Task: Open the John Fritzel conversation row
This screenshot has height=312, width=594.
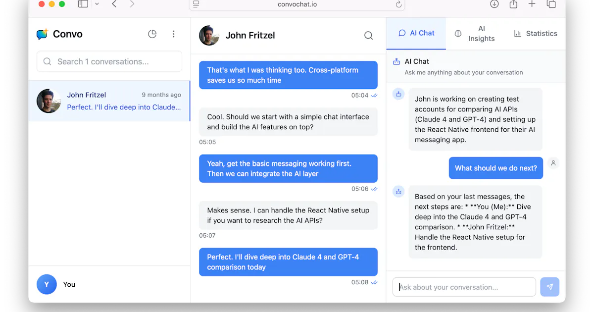Action: coord(109,101)
